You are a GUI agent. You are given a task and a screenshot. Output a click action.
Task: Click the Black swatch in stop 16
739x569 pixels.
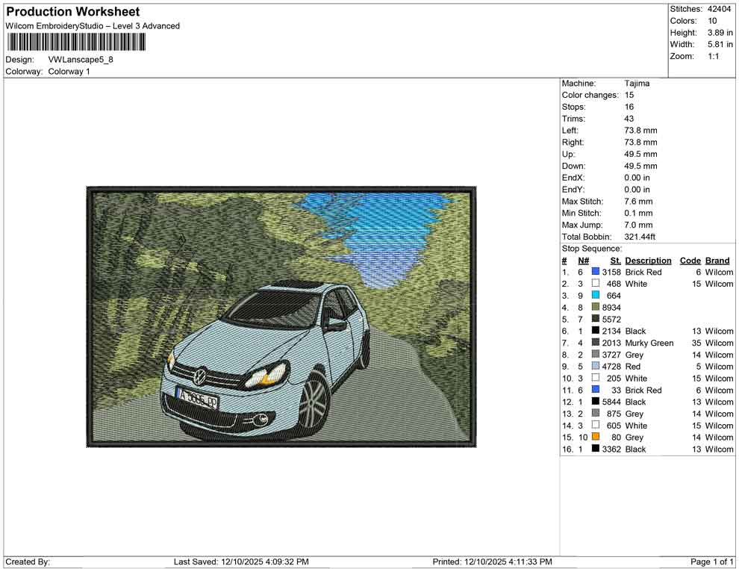(x=594, y=449)
